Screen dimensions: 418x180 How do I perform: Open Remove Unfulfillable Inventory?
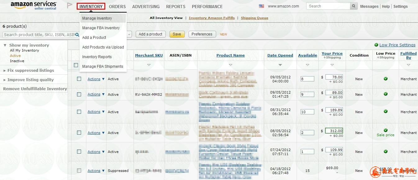[35, 89]
